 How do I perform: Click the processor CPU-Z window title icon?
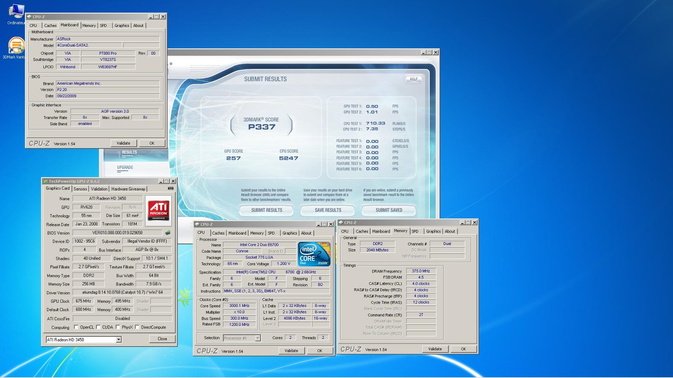click(197, 224)
